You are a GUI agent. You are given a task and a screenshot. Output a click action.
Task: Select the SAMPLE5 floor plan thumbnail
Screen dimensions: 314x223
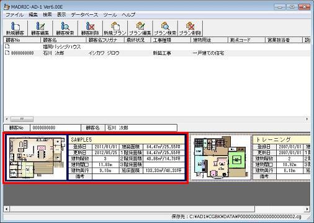pos(37,158)
